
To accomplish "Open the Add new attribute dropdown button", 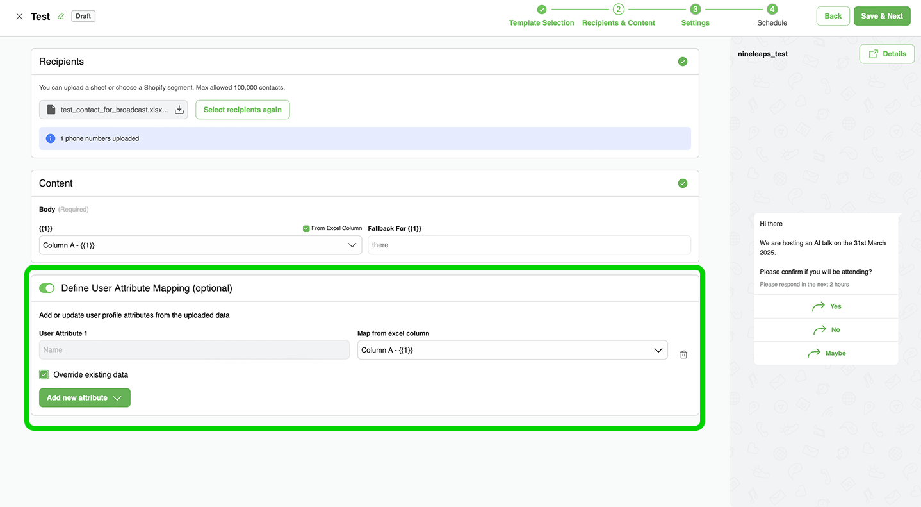I will (x=85, y=398).
